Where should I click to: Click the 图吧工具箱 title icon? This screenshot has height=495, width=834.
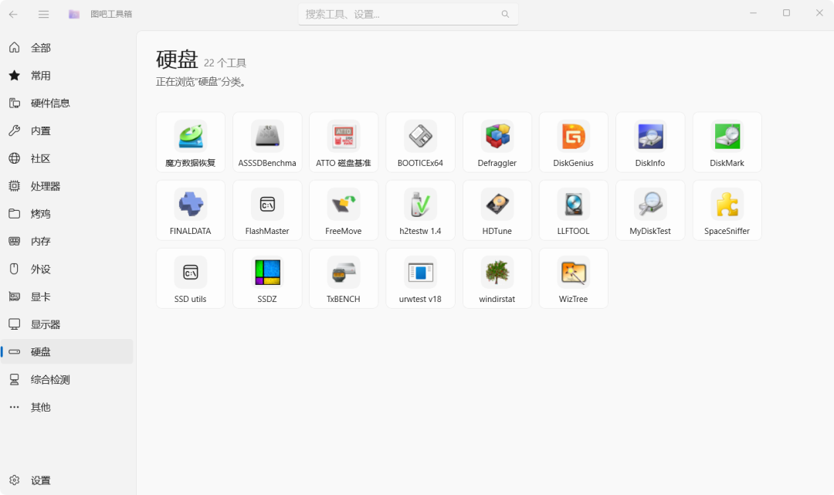tap(74, 15)
